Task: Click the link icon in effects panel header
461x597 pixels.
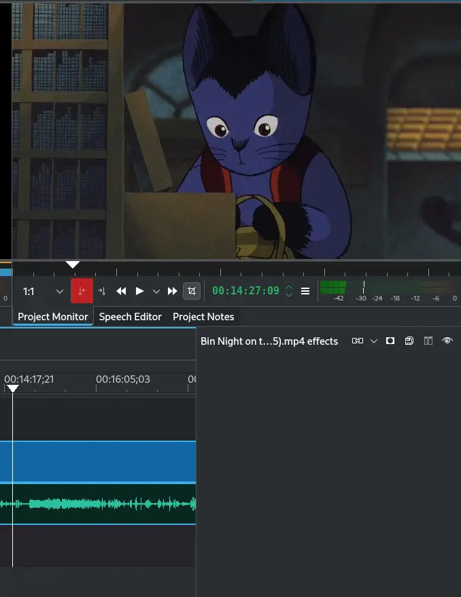Action: [x=357, y=341]
